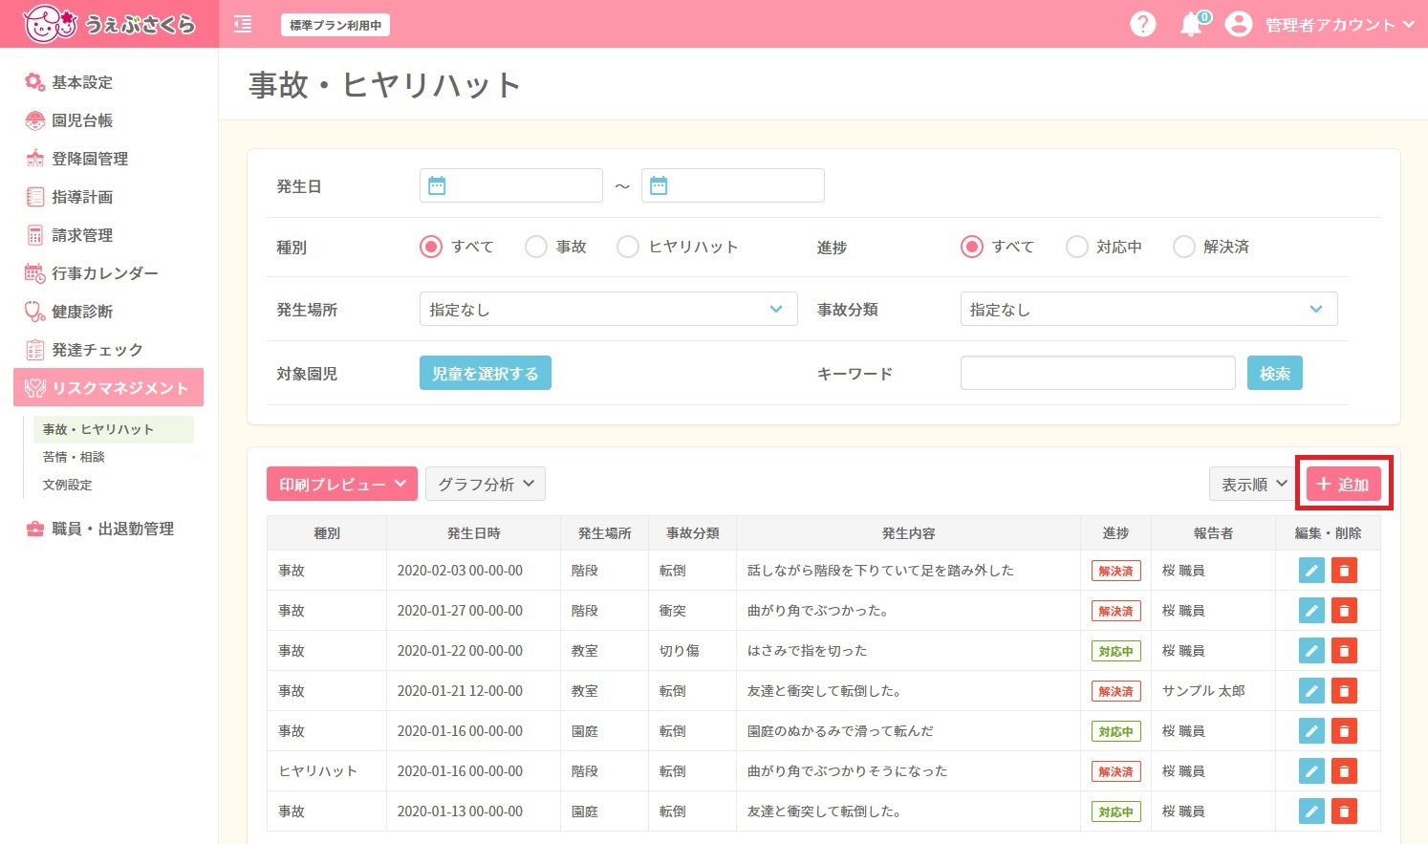Click the 種別 column header

click(327, 533)
